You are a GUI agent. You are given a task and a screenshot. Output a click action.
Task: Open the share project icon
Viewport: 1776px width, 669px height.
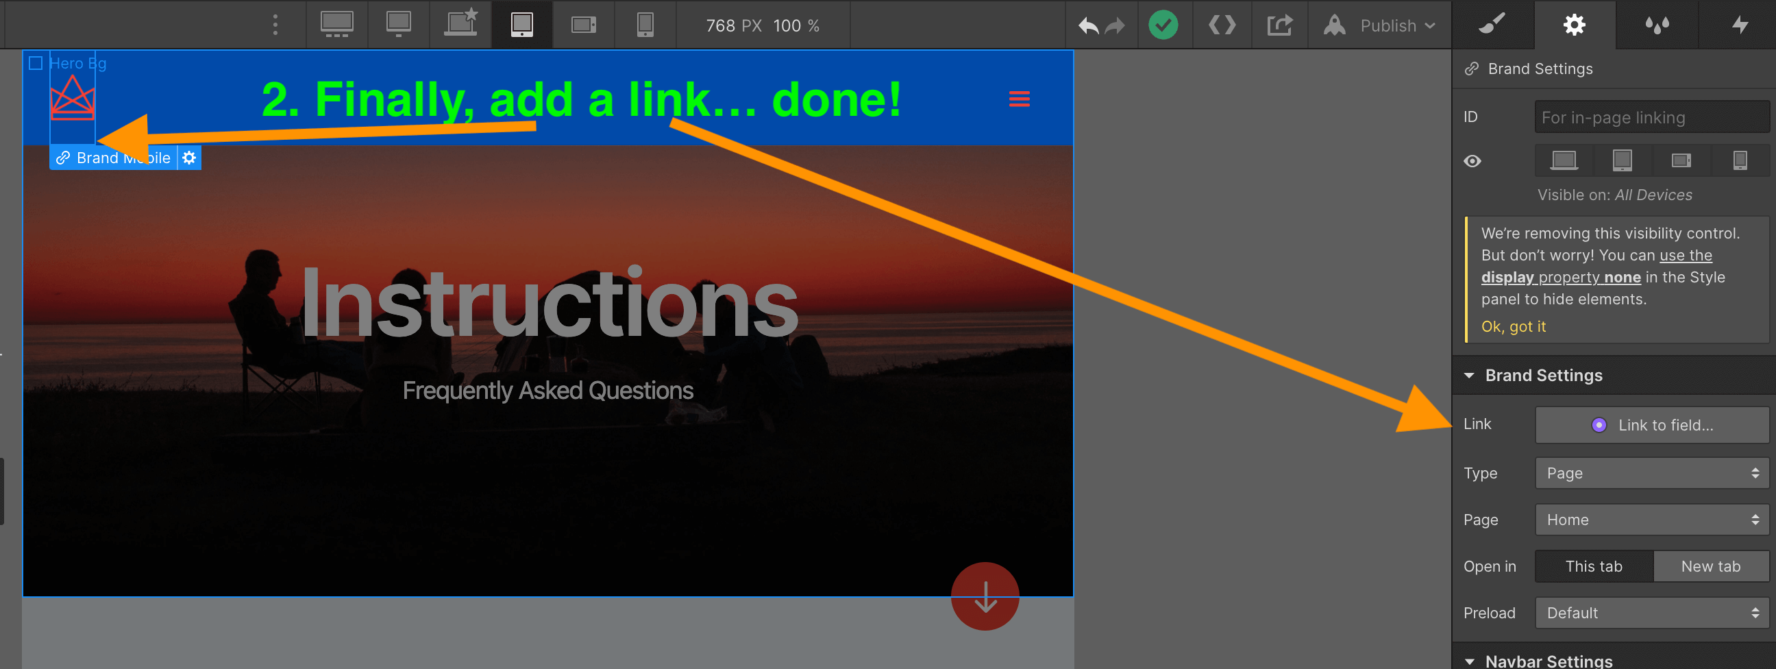tap(1280, 25)
